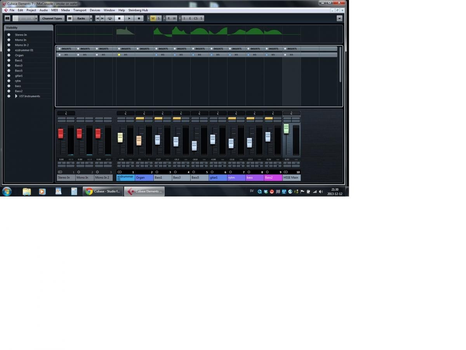Expand INSERTS rack of HSSE Main channel
The height and width of the screenshot is (350, 466).
pyautogui.click(x=291, y=49)
